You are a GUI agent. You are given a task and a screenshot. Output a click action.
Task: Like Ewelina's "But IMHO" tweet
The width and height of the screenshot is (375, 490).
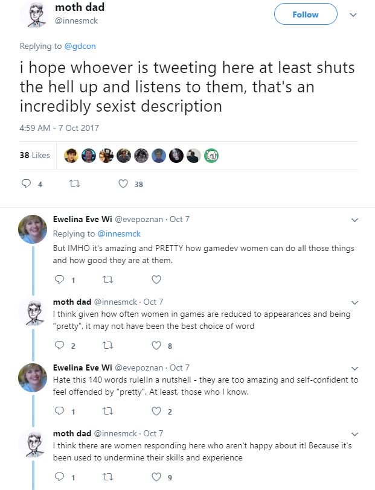click(x=156, y=279)
